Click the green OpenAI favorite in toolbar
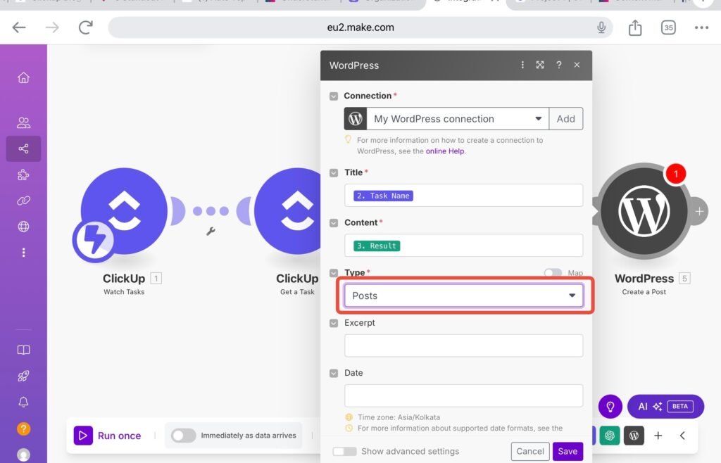 [610, 436]
